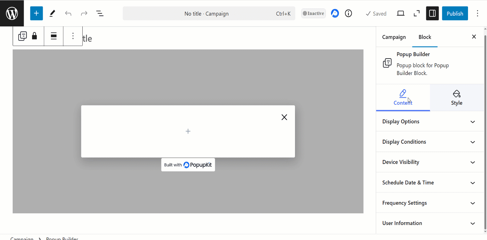Expand Schedule Date & Time panel

tap(430, 183)
